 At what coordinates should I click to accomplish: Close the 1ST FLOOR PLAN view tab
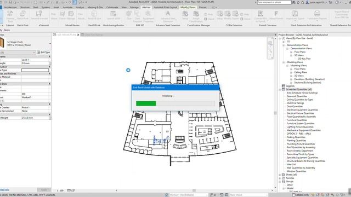pyautogui.click(x=78, y=35)
